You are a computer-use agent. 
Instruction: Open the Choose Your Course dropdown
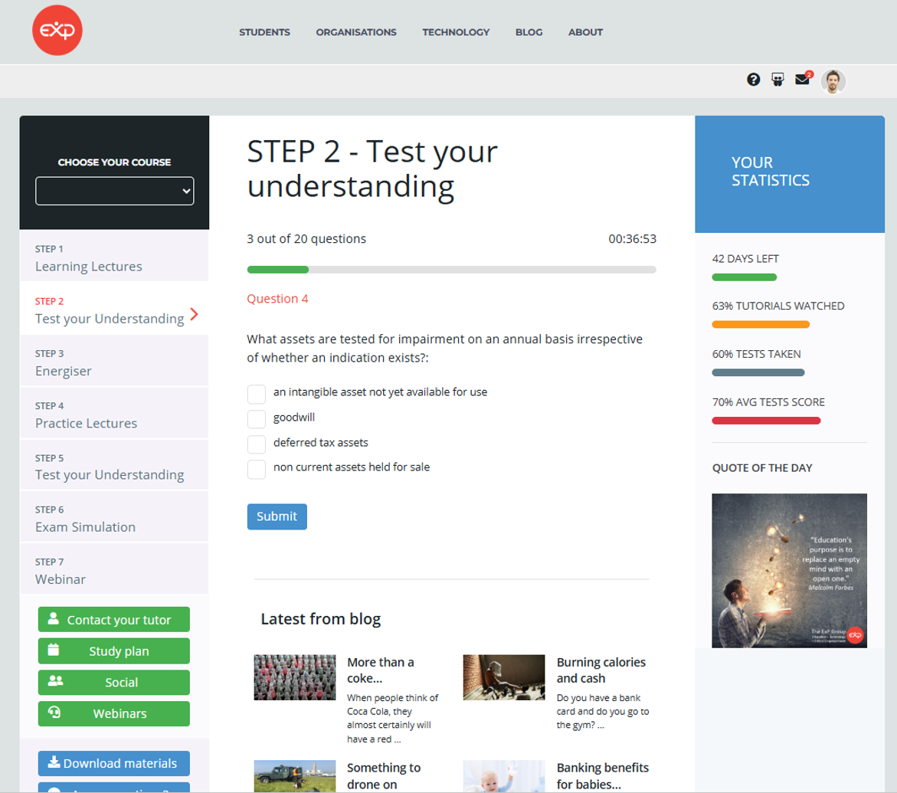click(115, 192)
